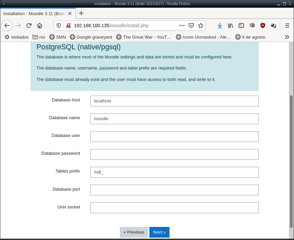The height and width of the screenshot is (240, 294).
Task: Click the 'Unix socket' label
Action: [x=69, y=207]
